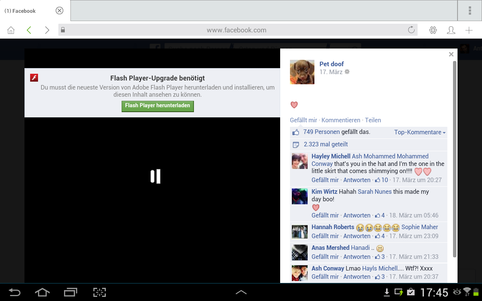
Task: Open the 17. März post date
Action: tap(331, 71)
